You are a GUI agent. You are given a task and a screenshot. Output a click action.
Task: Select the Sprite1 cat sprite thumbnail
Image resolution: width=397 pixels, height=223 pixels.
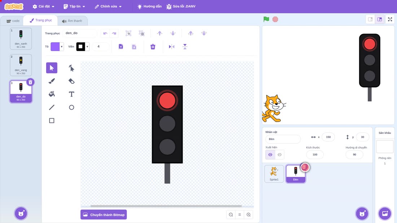pos(274,174)
